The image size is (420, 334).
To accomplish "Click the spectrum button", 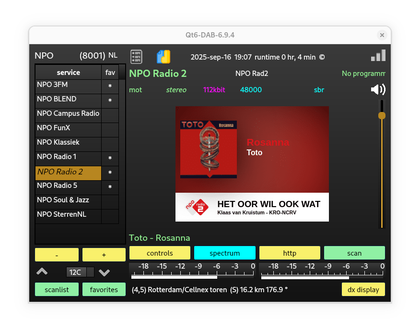I will [224, 253].
